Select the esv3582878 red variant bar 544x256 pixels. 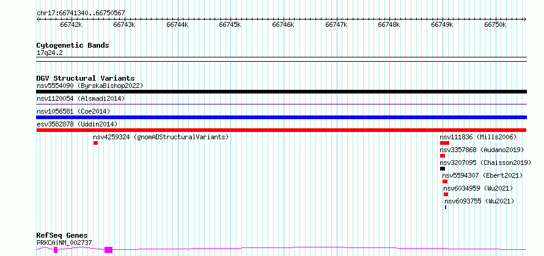coord(281,130)
